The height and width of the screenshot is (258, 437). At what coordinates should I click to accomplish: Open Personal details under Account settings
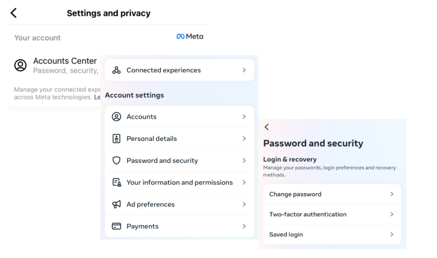[x=152, y=139]
